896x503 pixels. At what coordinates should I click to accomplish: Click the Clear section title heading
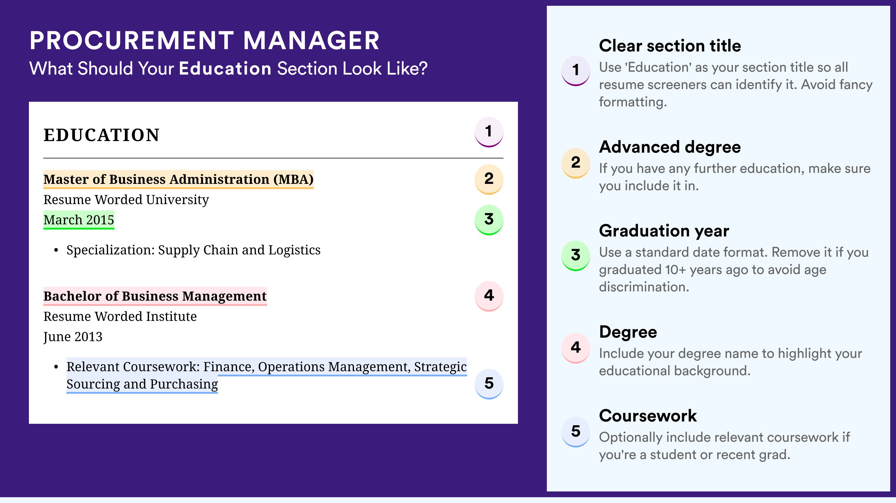click(670, 46)
